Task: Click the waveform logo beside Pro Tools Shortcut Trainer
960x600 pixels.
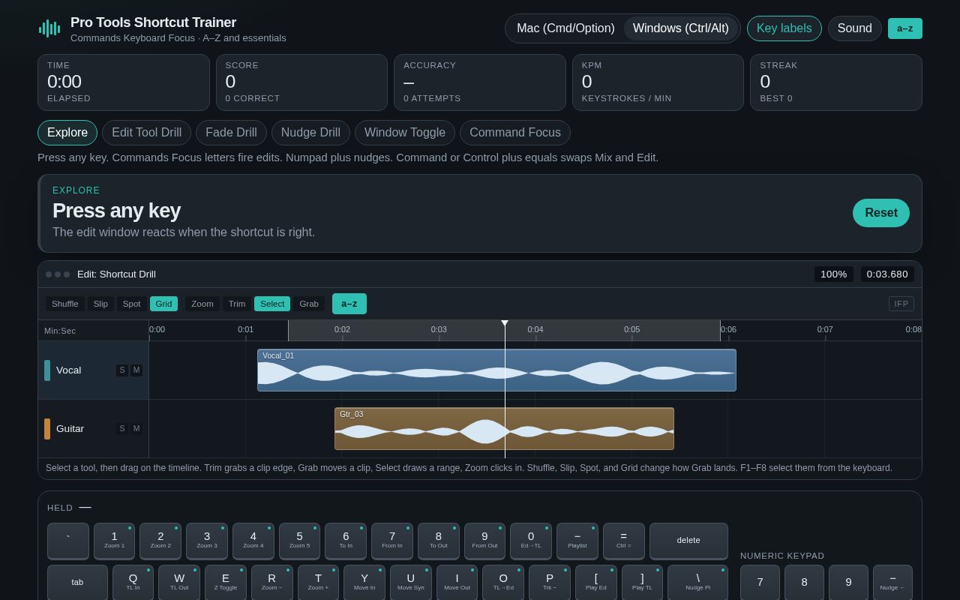Action: tap(49, 28)
